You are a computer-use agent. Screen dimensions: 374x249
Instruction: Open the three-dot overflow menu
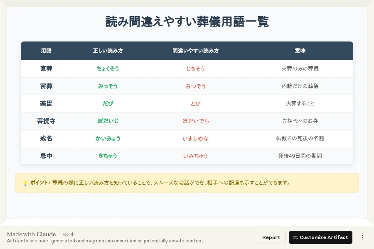click(x=362, y=237)
